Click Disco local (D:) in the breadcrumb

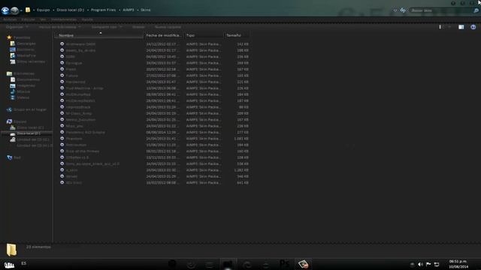(70, 10)
